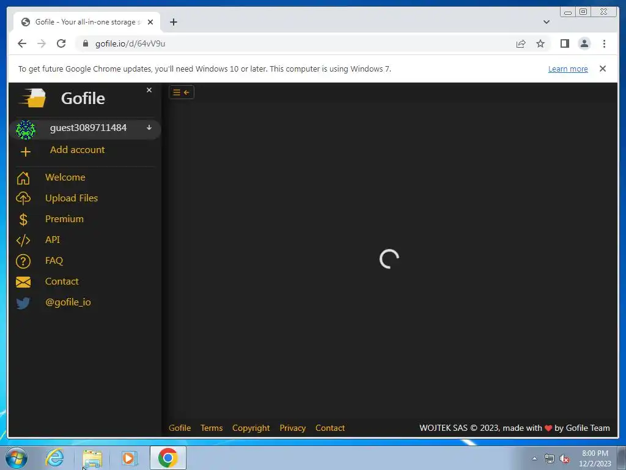The image size is (626, 470).
Task: Click the lock site information icon
Action: 85,43
